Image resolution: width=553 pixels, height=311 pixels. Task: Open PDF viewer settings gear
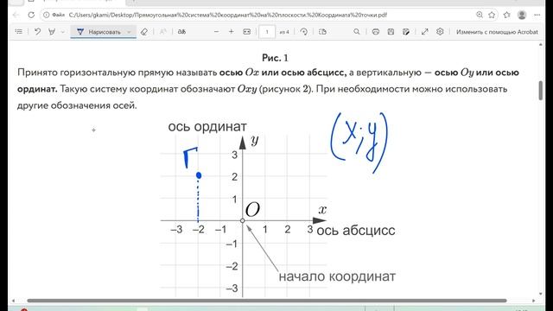pos(440,32)
